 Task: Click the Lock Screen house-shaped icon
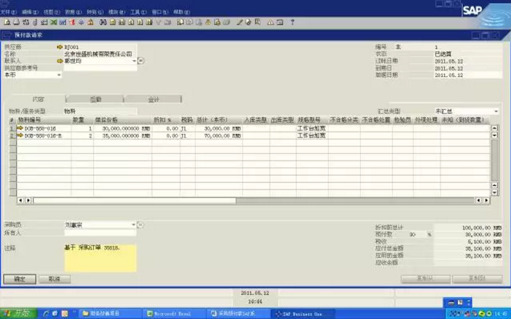[x=90, y=22]
